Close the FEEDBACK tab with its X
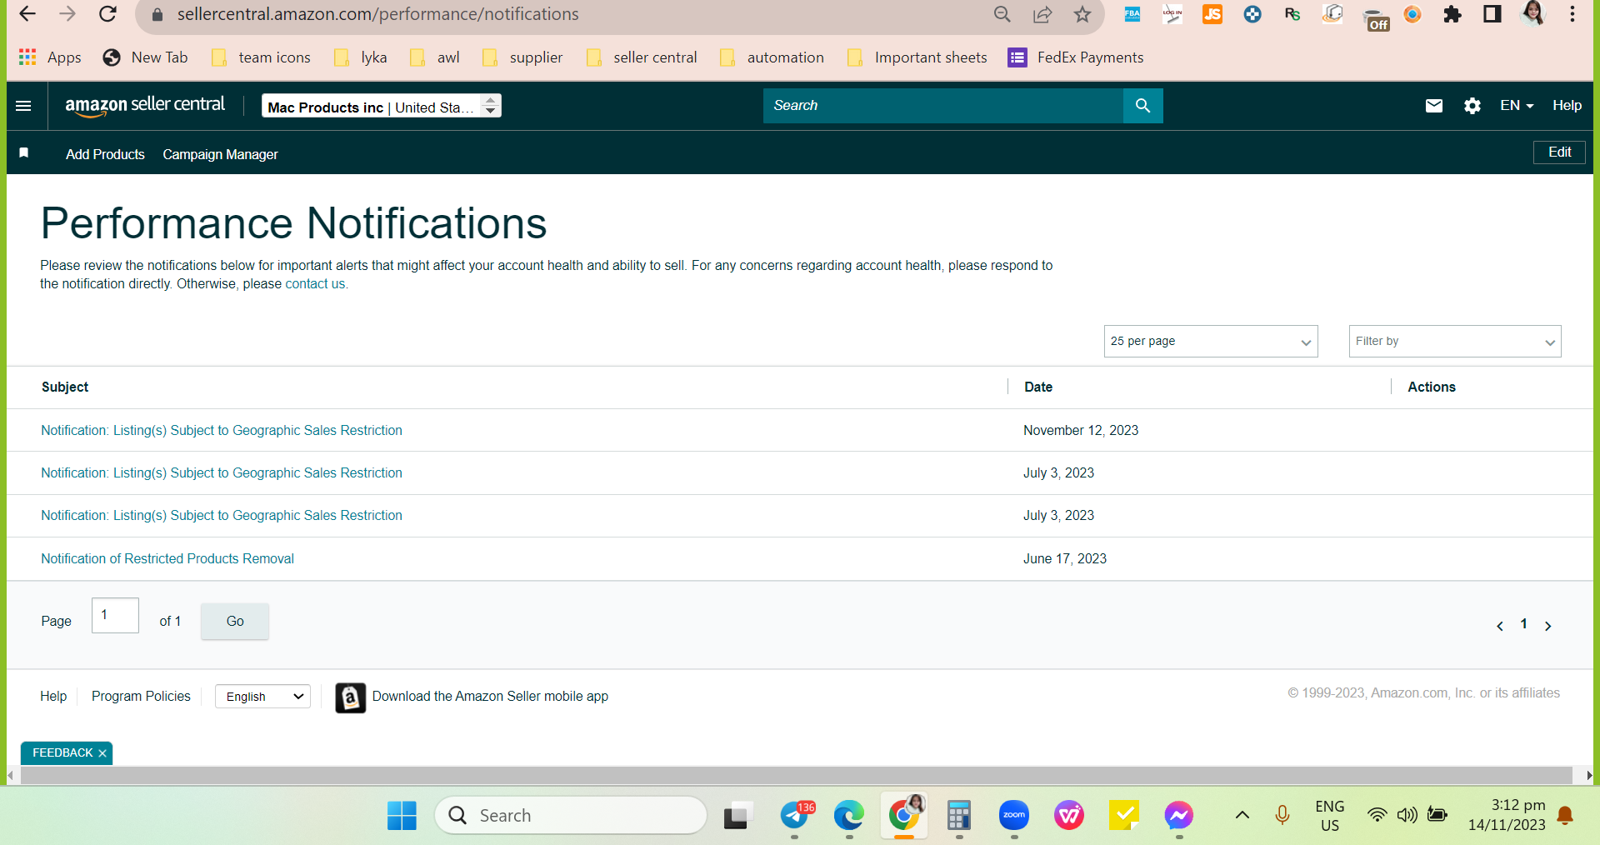The width and height of the screenshot is (1600, 845). pos(102,753)
